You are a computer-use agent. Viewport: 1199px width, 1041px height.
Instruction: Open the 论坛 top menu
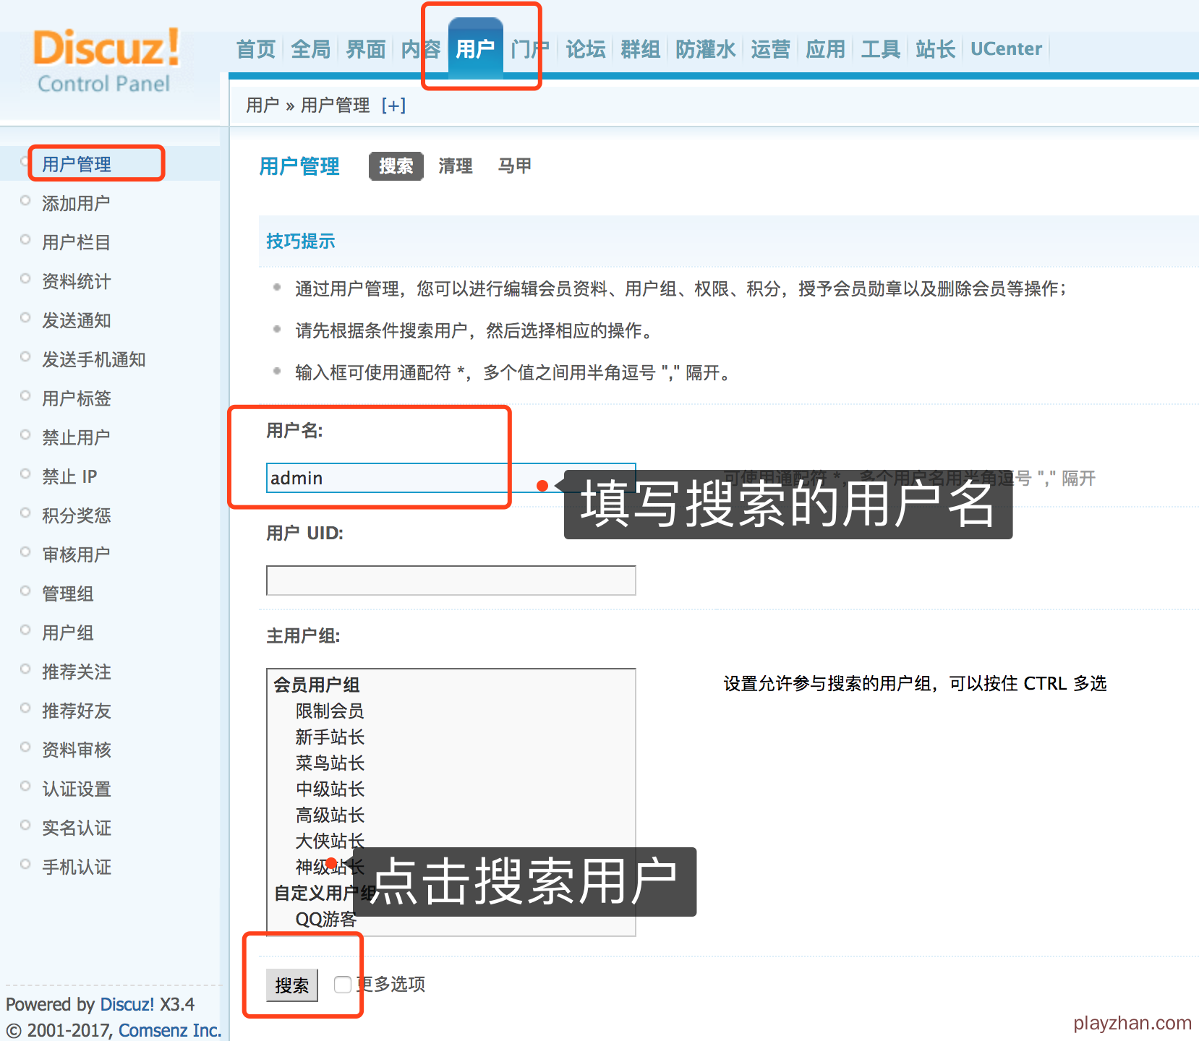585,49
